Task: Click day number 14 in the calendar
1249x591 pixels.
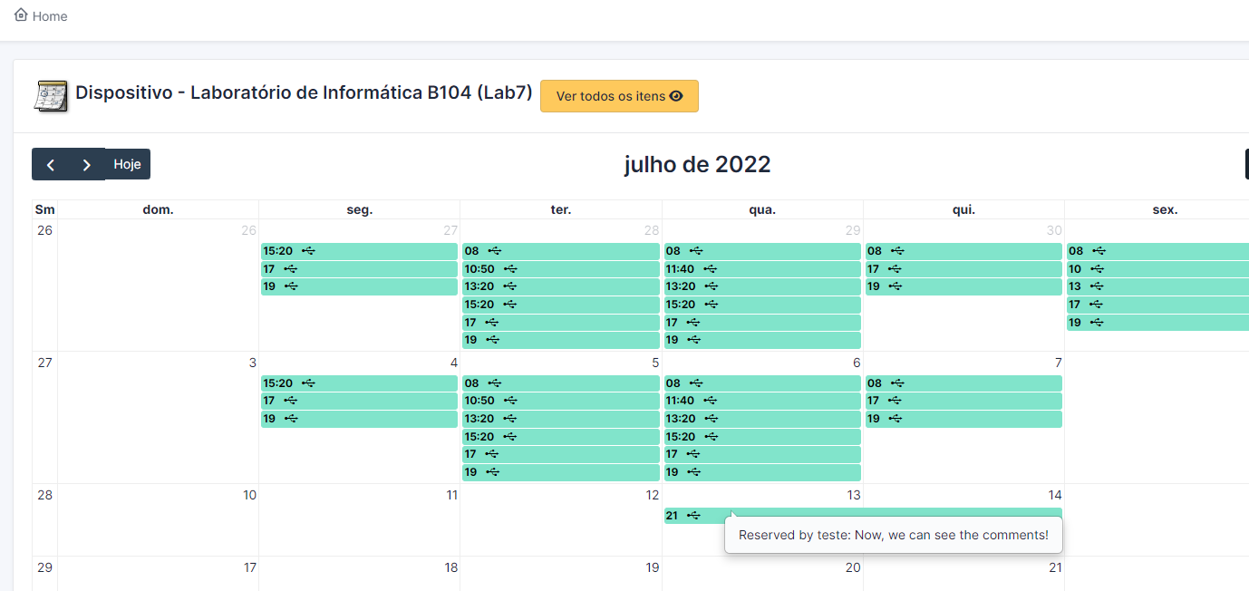Action: (1054, 495)
